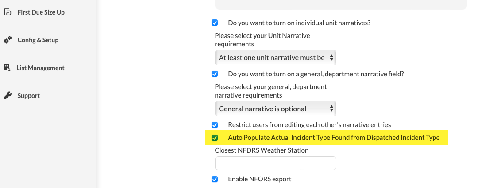493x188 pixels.
Task: Disable the Enable NFORS export checkbox
Action: click(x=215, y=179)
